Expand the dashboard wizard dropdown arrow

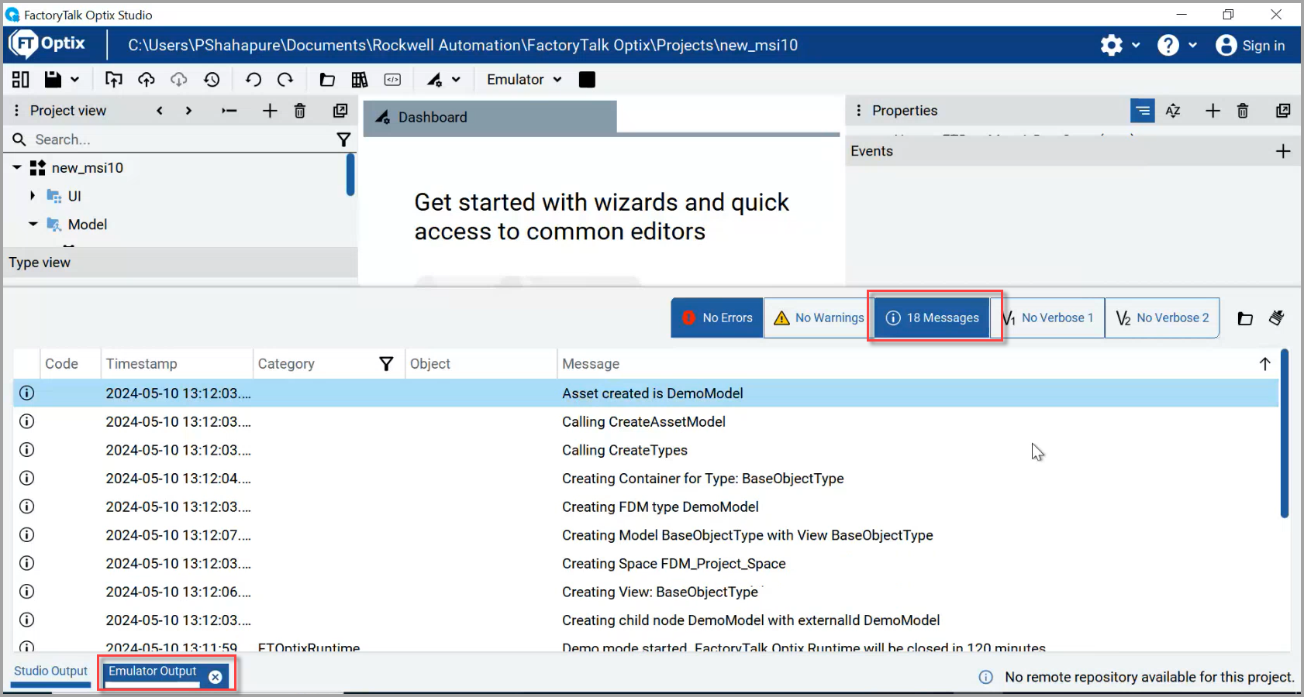(x=456, y=80)
